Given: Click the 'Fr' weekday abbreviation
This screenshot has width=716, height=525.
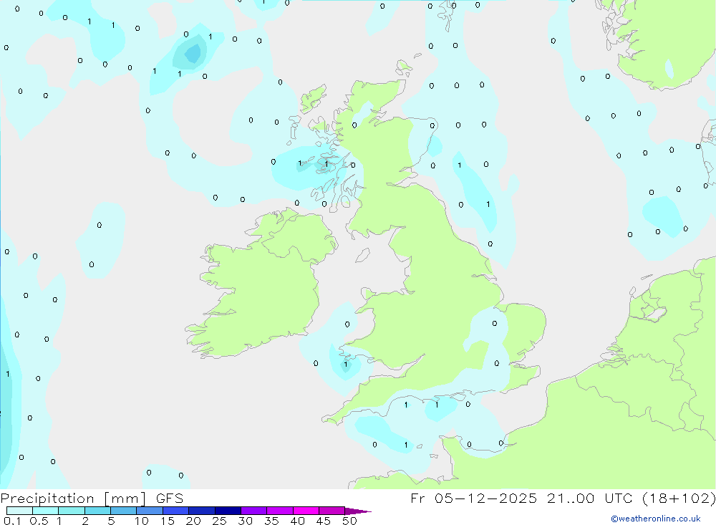Looking at the screenshot, I should [x=417, y=498].
